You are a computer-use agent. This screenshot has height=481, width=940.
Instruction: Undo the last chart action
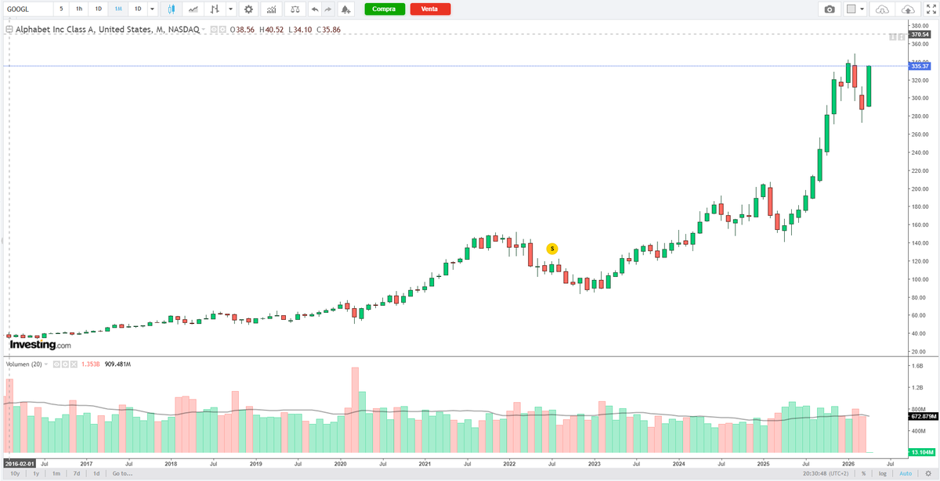coord(315,9)
